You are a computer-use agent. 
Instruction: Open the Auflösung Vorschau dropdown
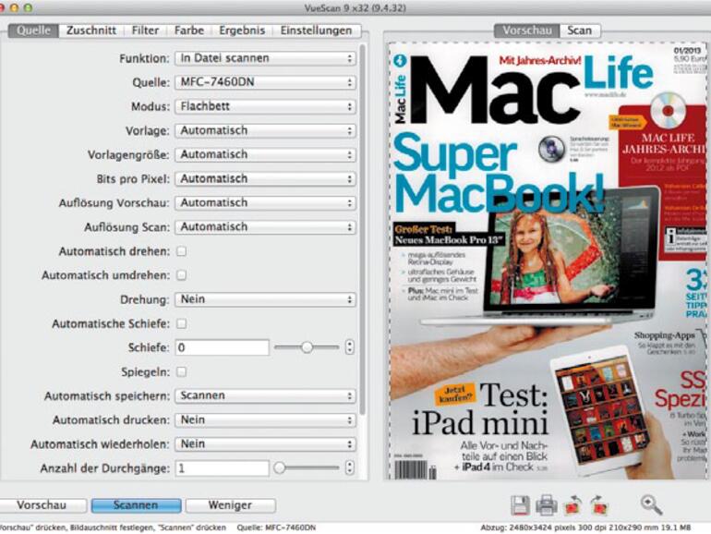(265, 203)
